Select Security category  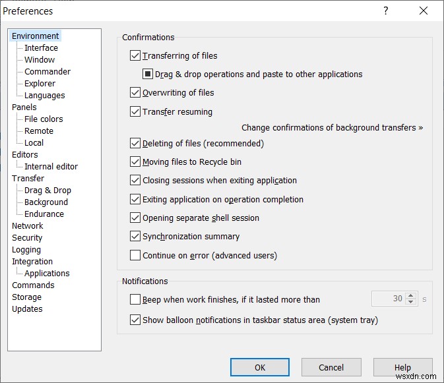(27, 238)
